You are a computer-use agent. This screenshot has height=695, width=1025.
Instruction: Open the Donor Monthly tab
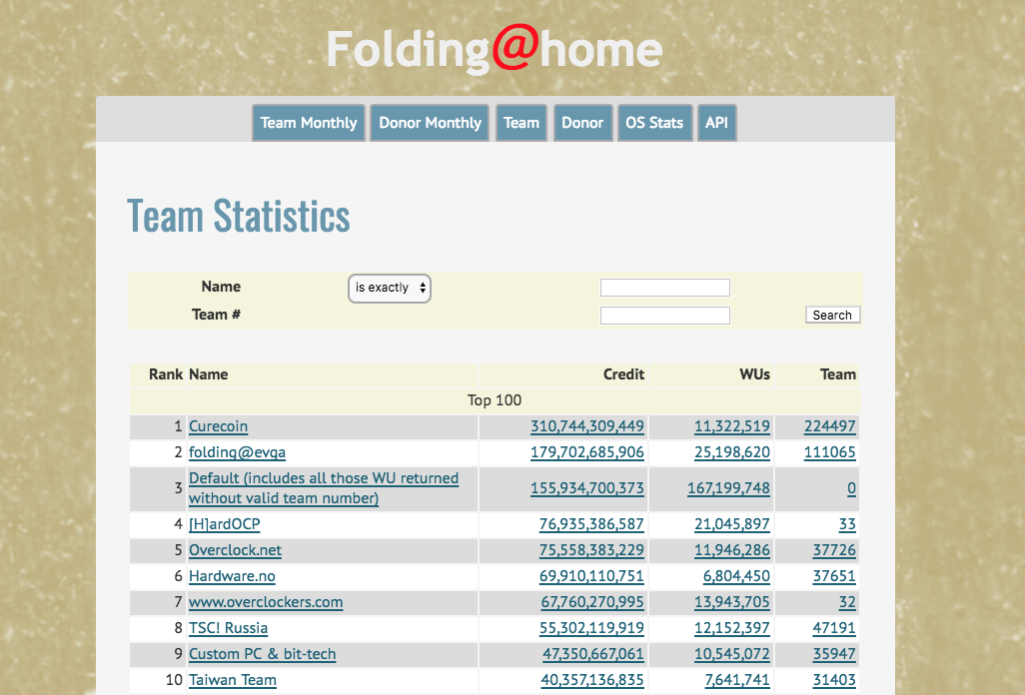tap(430, 123)
